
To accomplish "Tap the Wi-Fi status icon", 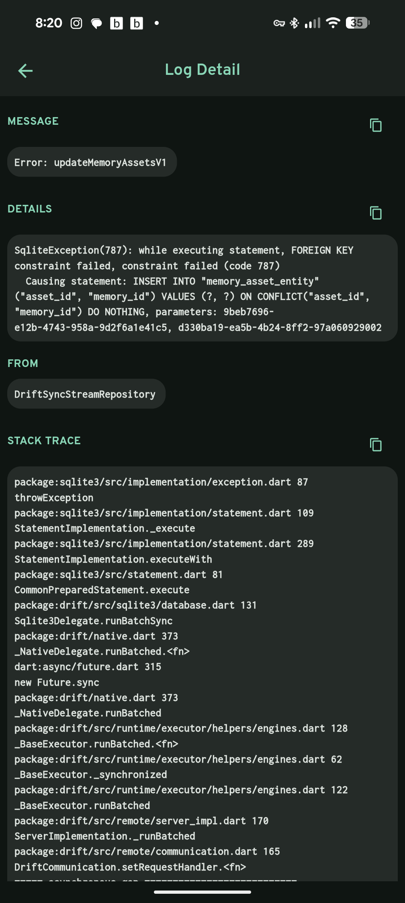I will click(333, 23).
